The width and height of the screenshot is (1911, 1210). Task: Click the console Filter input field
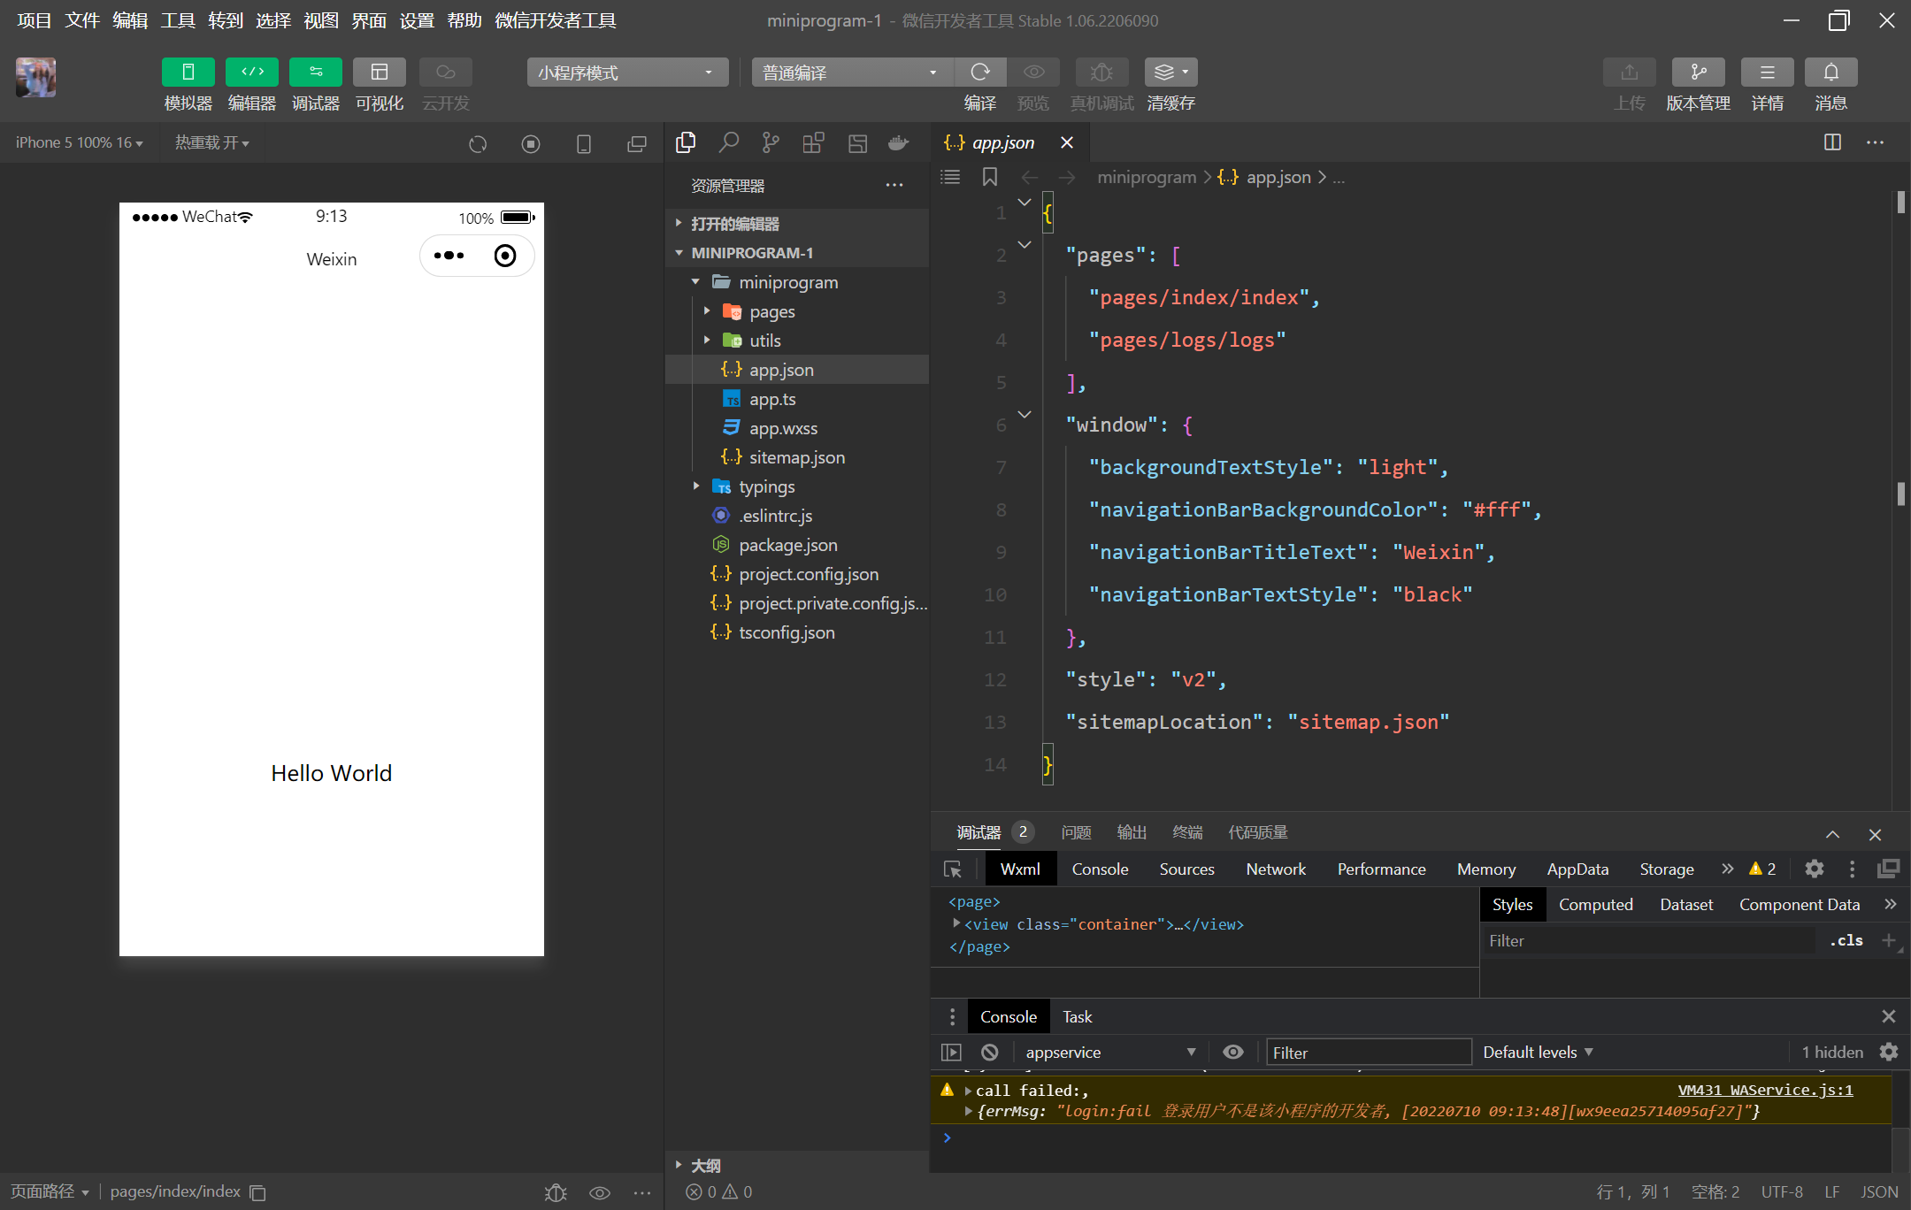click(1369, 1053)
